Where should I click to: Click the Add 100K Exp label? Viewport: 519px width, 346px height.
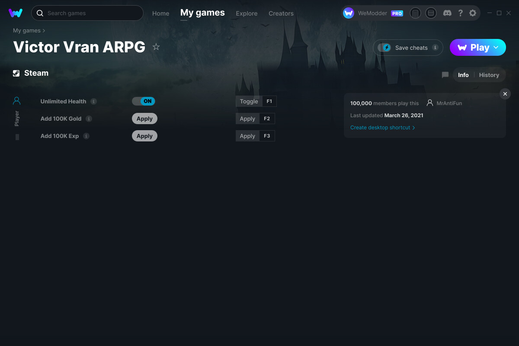point(60,136)
